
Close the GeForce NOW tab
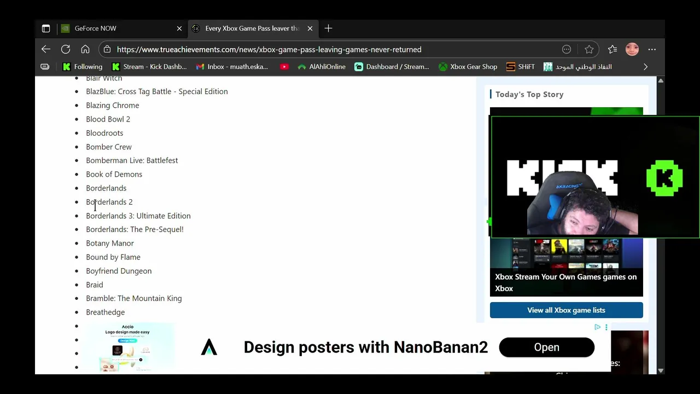coord(179,28)
